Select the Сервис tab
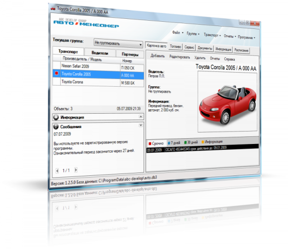 pyautogui.click(x=189, y=47)
